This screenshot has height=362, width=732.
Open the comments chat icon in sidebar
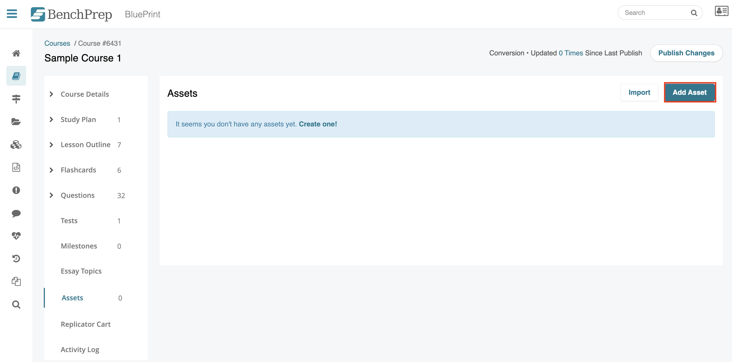point(16,213)
